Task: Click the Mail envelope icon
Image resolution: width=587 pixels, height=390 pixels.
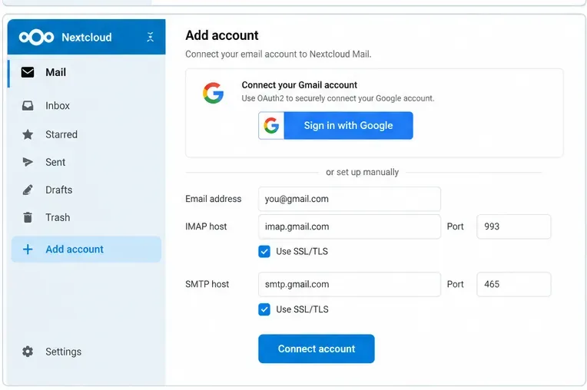Action: pyautogui.click(x=28, y=72)
